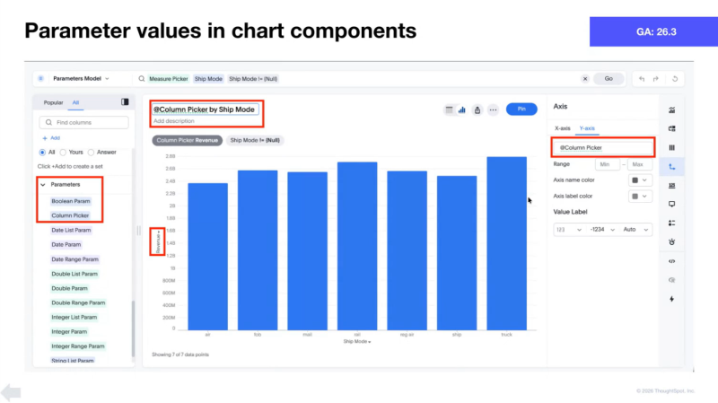Image resolution: width=718 pixels, height=403 pixels.
Task: Open the code icon in the right sidebar
Action: [671, 260]
